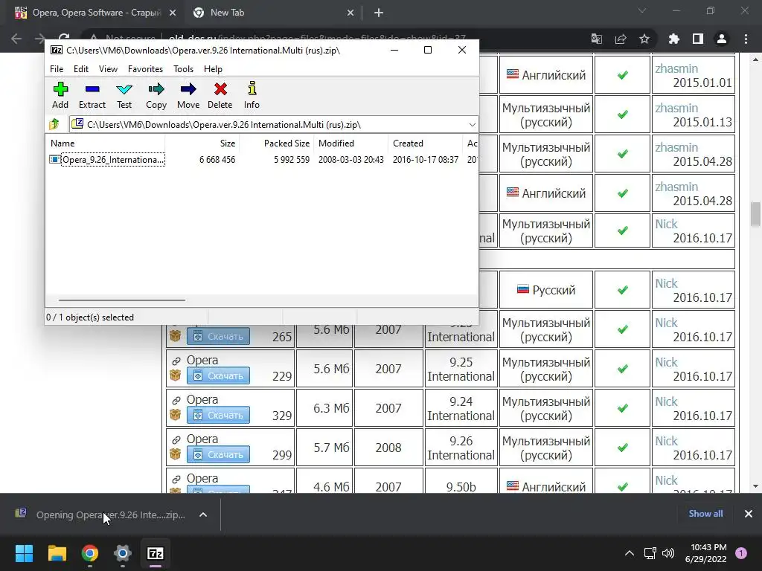Expand the 7-Zip address path dropdown
This screenshot has height=571, width=762.
pos(472,125)
